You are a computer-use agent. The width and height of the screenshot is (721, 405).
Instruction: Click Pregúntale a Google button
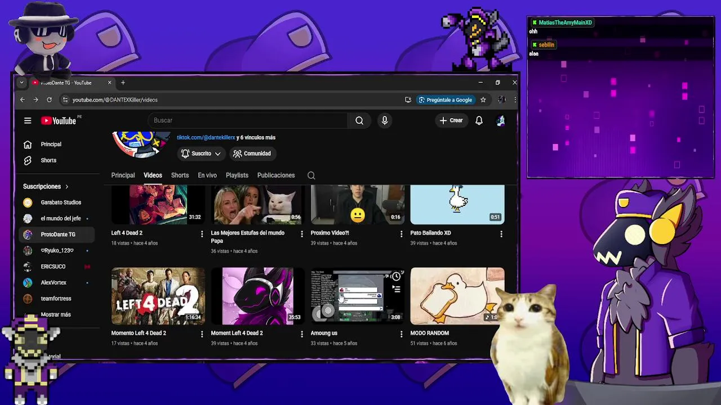tap(445, 100)
